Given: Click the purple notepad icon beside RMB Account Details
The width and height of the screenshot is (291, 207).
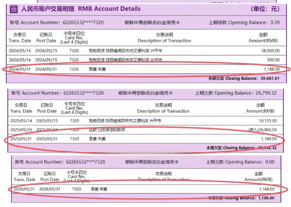Looking at the screenshot, I should (14, 9).
